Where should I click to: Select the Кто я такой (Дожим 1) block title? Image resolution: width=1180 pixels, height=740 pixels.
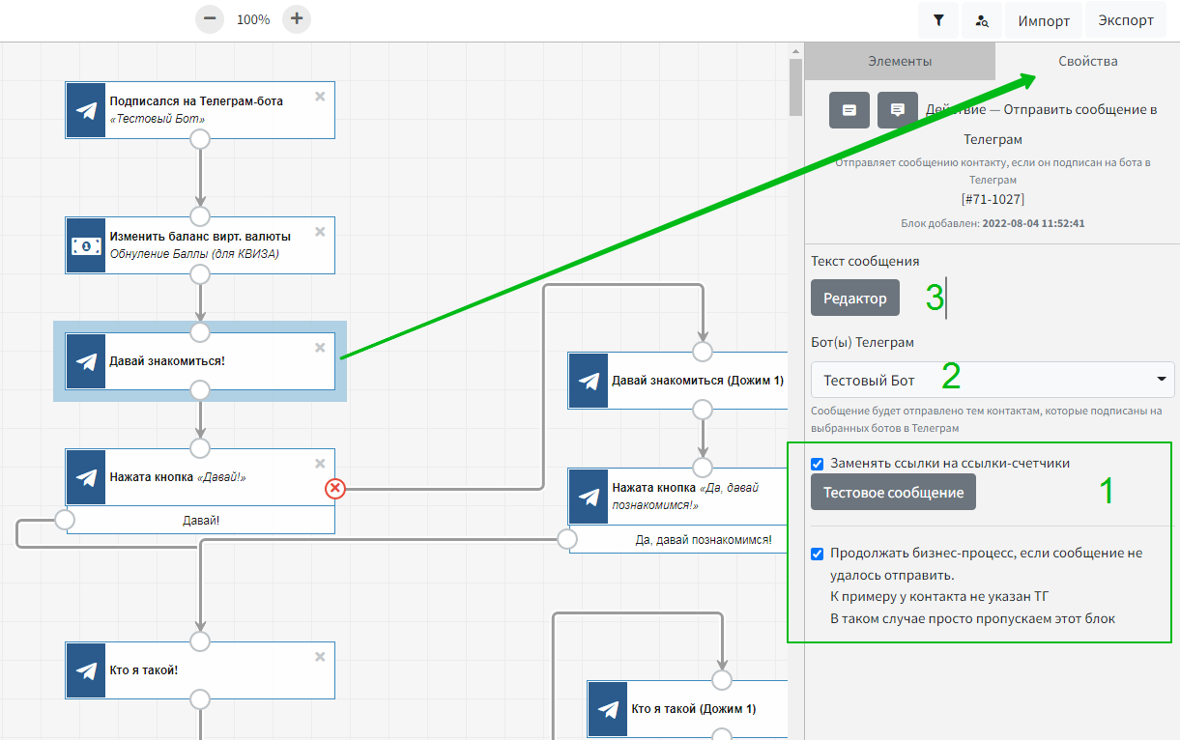click(693, 709)
